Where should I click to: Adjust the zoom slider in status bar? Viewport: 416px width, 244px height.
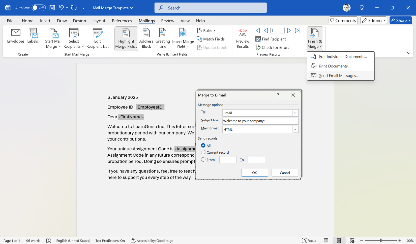click(x=380, y=241)
